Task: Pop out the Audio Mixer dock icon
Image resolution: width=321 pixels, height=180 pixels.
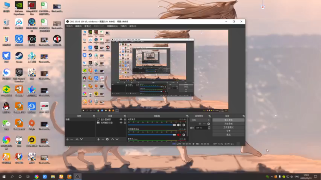Action: tap(187, 116)
